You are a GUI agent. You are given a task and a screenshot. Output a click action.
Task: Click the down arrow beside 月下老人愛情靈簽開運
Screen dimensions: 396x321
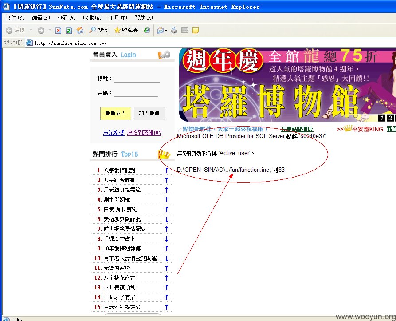click(x=167, y=258)
